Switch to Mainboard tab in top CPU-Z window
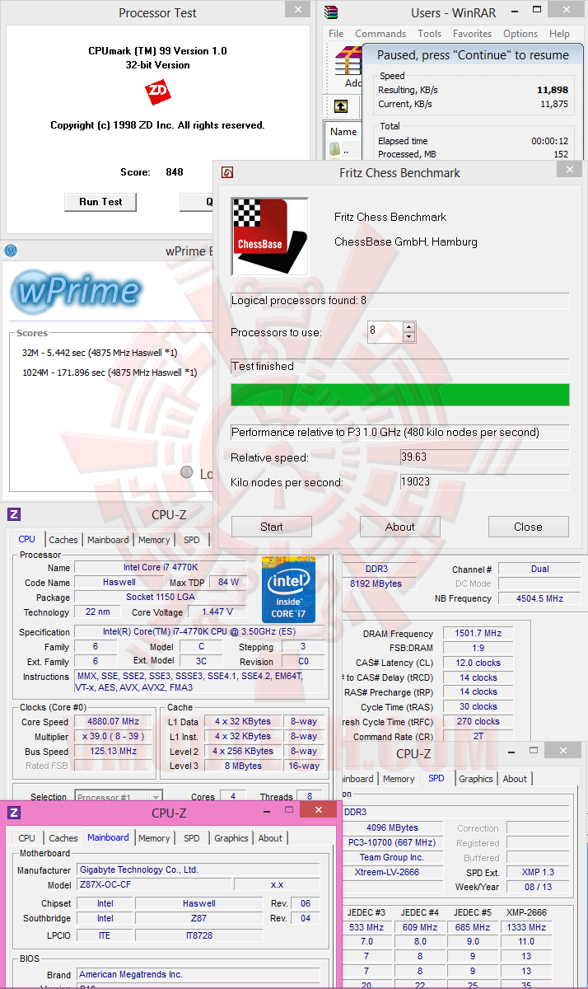This screenshot has width=588, height=989. click(108, 540)
